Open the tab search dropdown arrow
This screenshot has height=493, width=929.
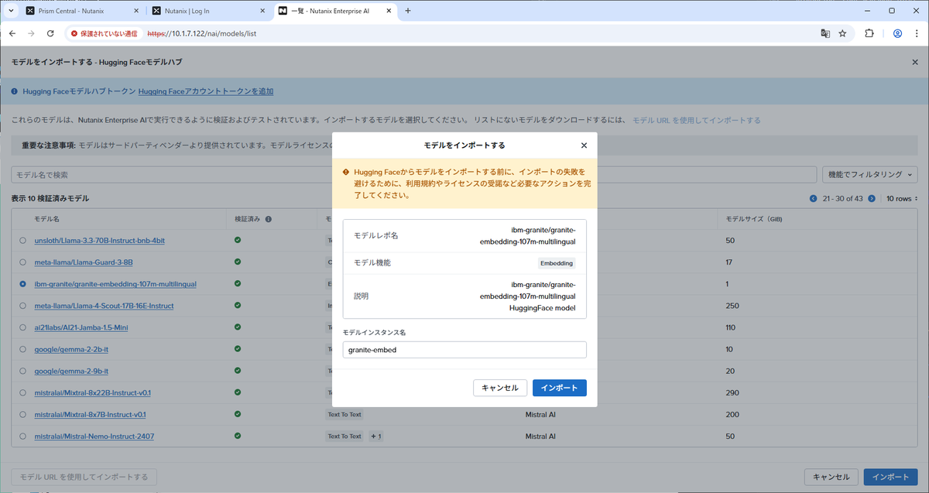[10, 11]
